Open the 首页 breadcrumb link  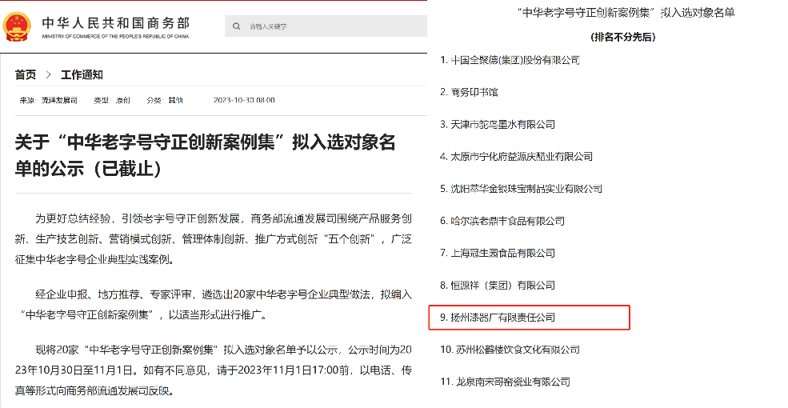point(26,75)
